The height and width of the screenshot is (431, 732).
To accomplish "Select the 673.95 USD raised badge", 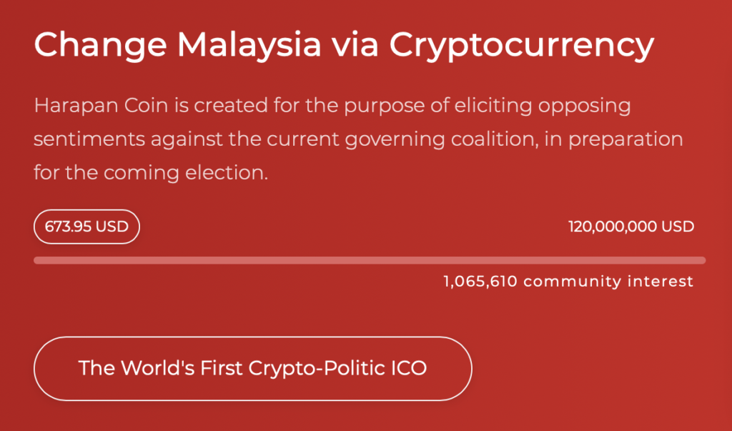I will point(86,227).
